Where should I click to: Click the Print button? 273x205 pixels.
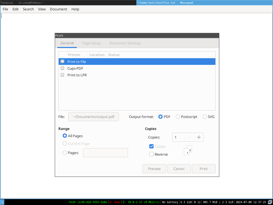pyautogui.click(x=204, y=169)
